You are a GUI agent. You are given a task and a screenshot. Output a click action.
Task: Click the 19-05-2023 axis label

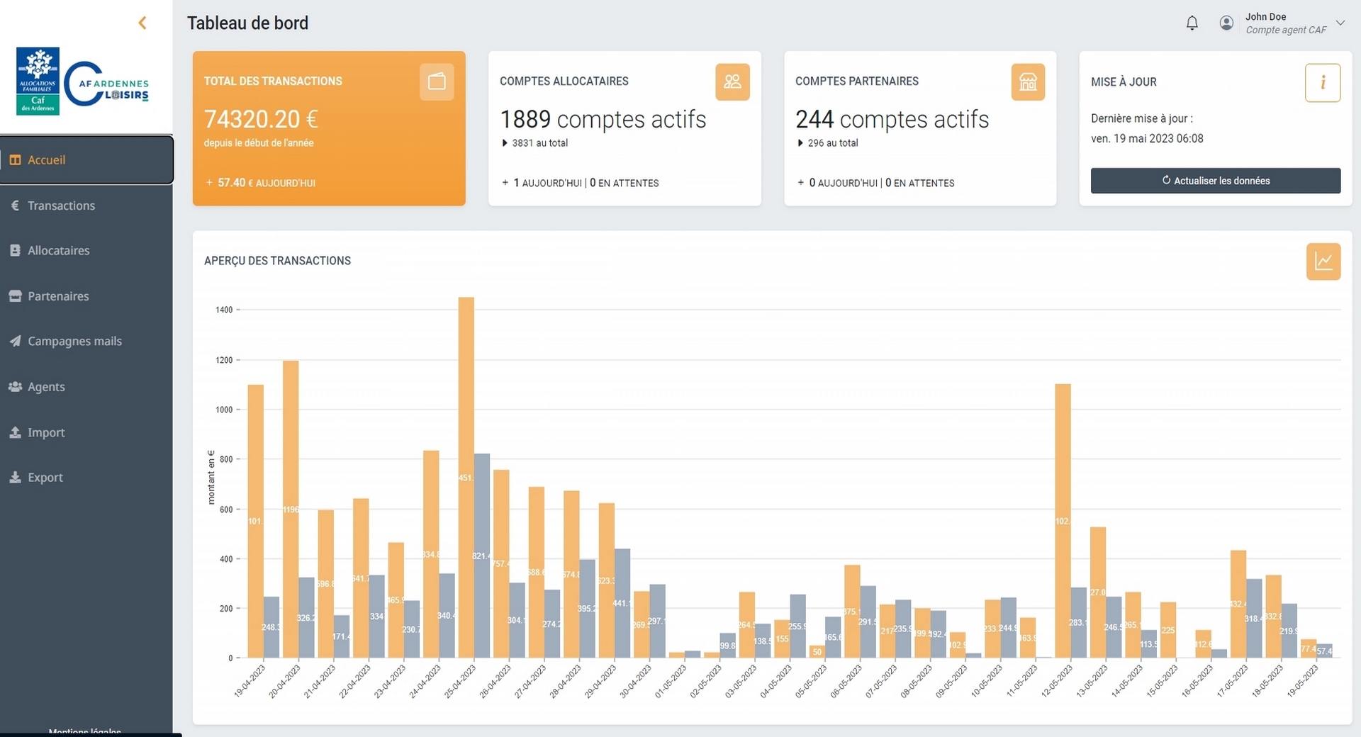click(x=1302, y=682)
